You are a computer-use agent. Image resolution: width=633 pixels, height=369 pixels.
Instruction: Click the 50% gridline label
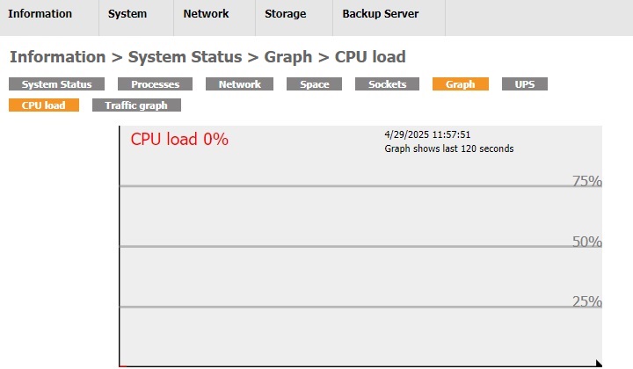[x=586, y=242]
